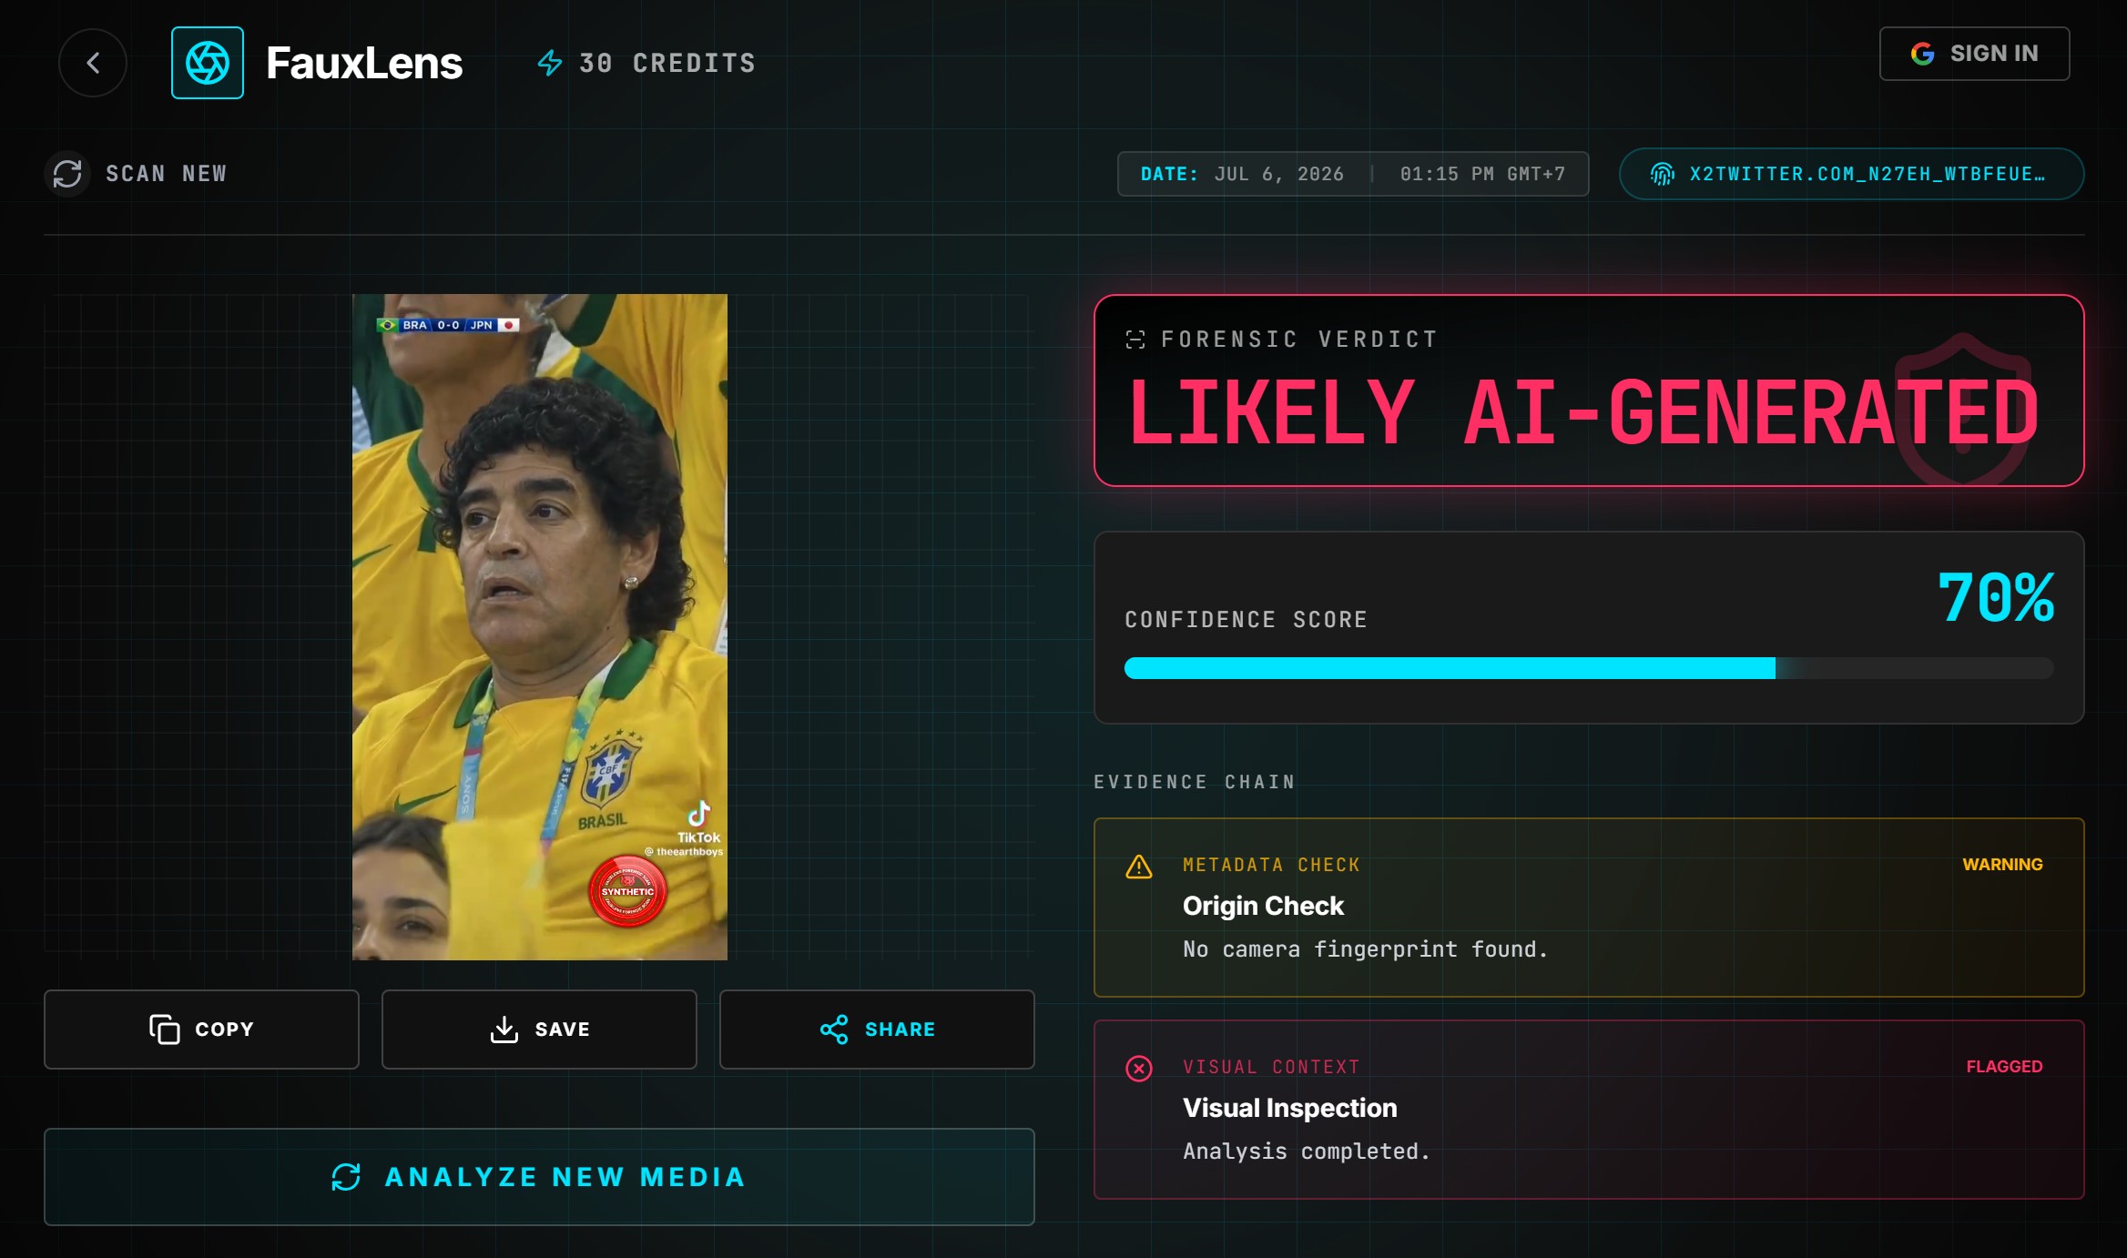Viewport: 2127px width, 1258px height.
Task: Click the warning triangle on Metadata Check
Action: click(x=1139, y=867)
